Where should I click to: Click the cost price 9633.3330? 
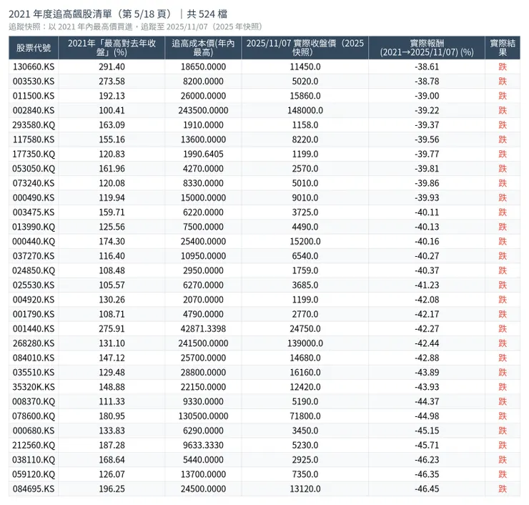203,445
